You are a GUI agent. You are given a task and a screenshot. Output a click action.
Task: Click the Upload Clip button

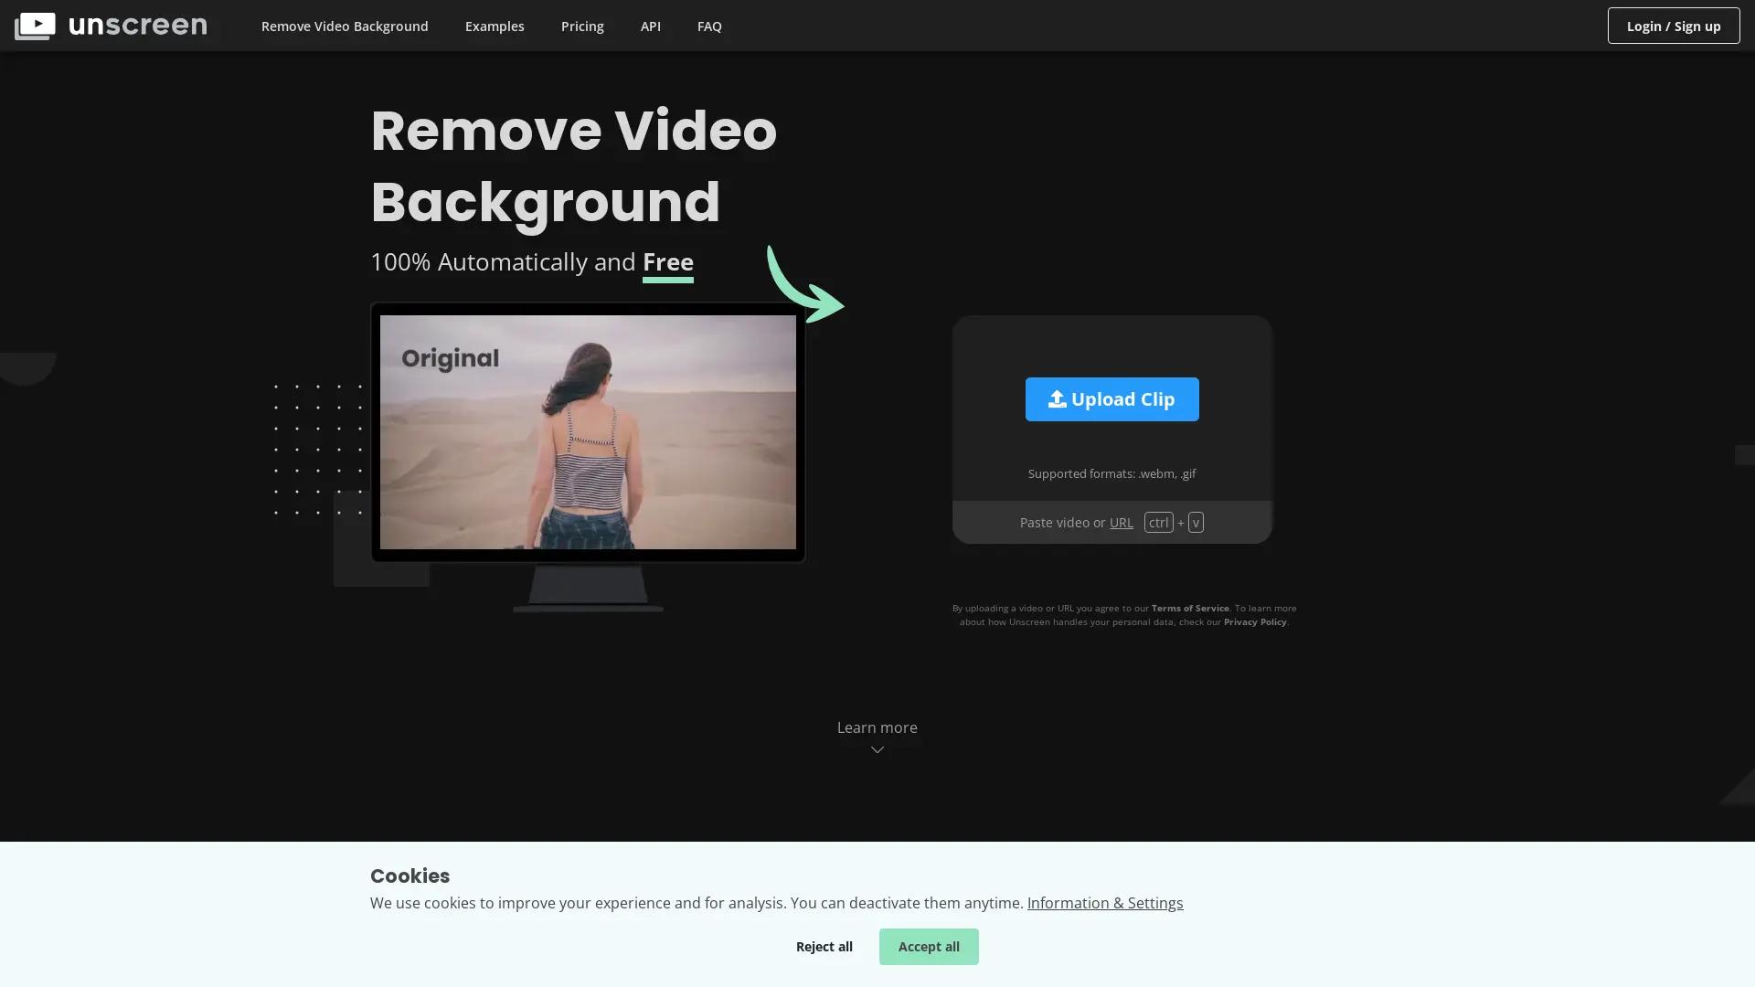(x=1111, y=398)
